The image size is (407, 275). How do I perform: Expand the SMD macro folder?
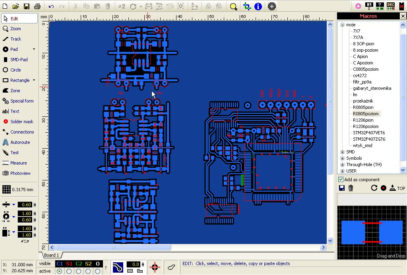(x=343, y=152)
